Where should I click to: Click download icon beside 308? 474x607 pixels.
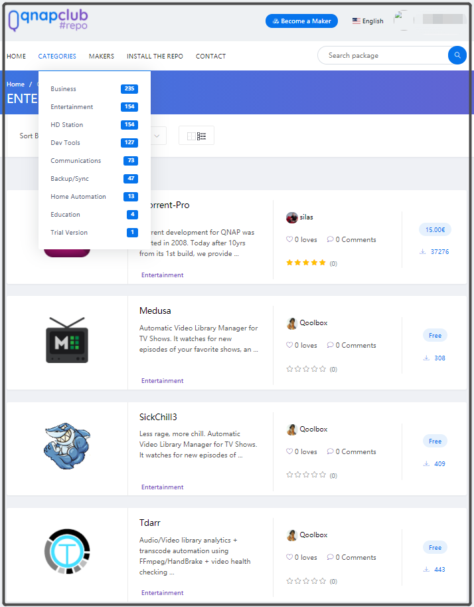click(426, 358)
